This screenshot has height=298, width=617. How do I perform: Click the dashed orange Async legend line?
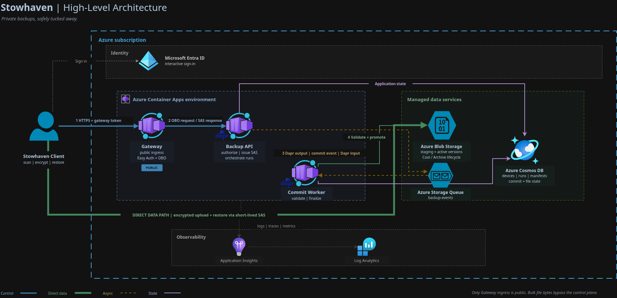point(128,293)
